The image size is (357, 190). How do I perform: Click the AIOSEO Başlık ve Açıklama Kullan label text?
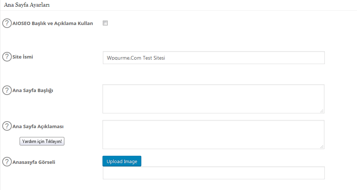tap(53, 23)
